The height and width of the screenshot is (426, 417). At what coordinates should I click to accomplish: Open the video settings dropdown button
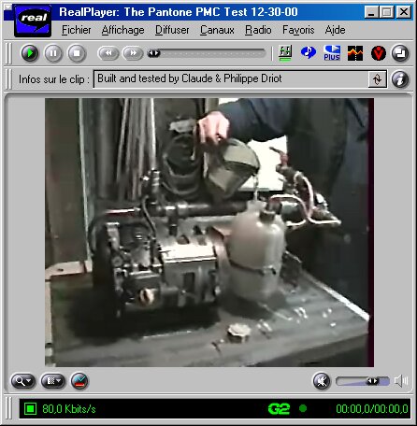[x=53, y=380]
